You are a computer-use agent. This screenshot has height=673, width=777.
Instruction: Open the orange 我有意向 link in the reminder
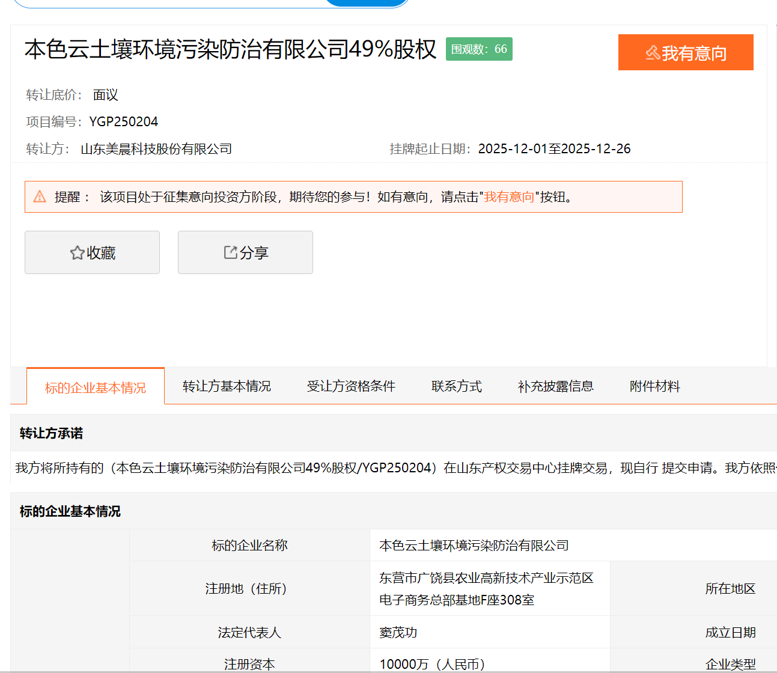click(x=509, y=197)
